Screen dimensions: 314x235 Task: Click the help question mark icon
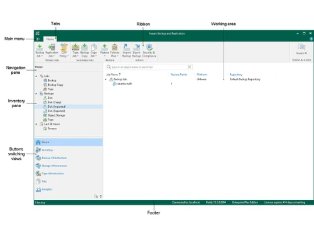click(x=311, y=39)
